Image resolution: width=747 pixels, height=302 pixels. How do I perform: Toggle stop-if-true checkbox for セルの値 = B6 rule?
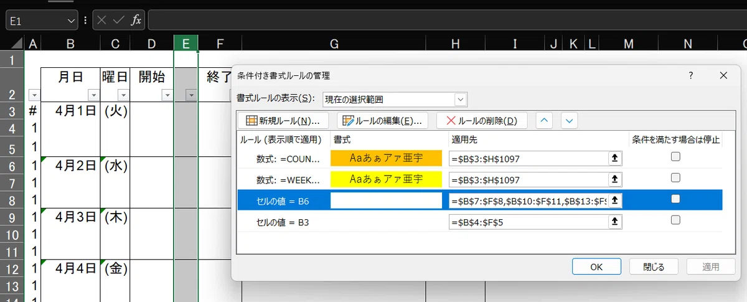(x=675, y=199)
